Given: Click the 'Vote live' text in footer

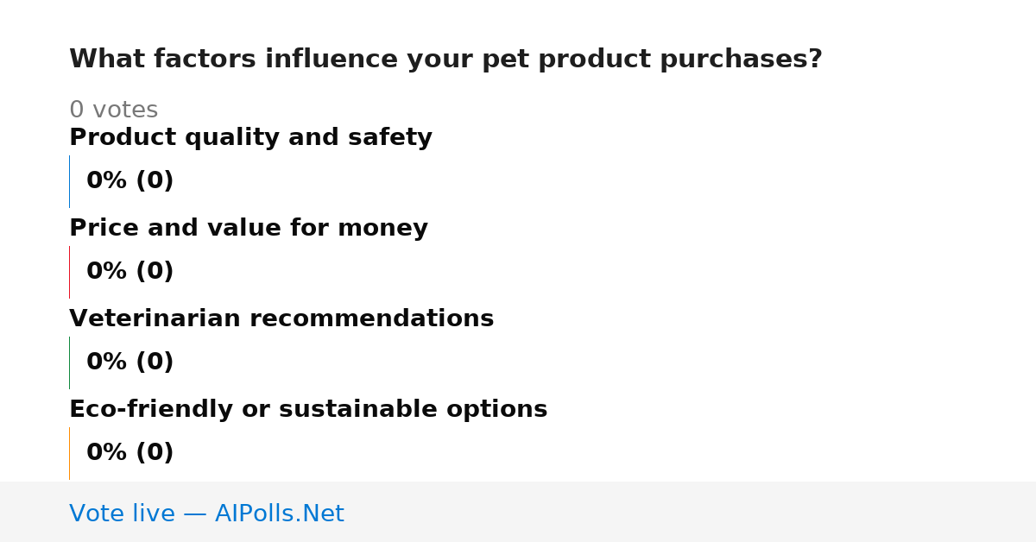Looking at the screenshot, I should click(122, 514).
